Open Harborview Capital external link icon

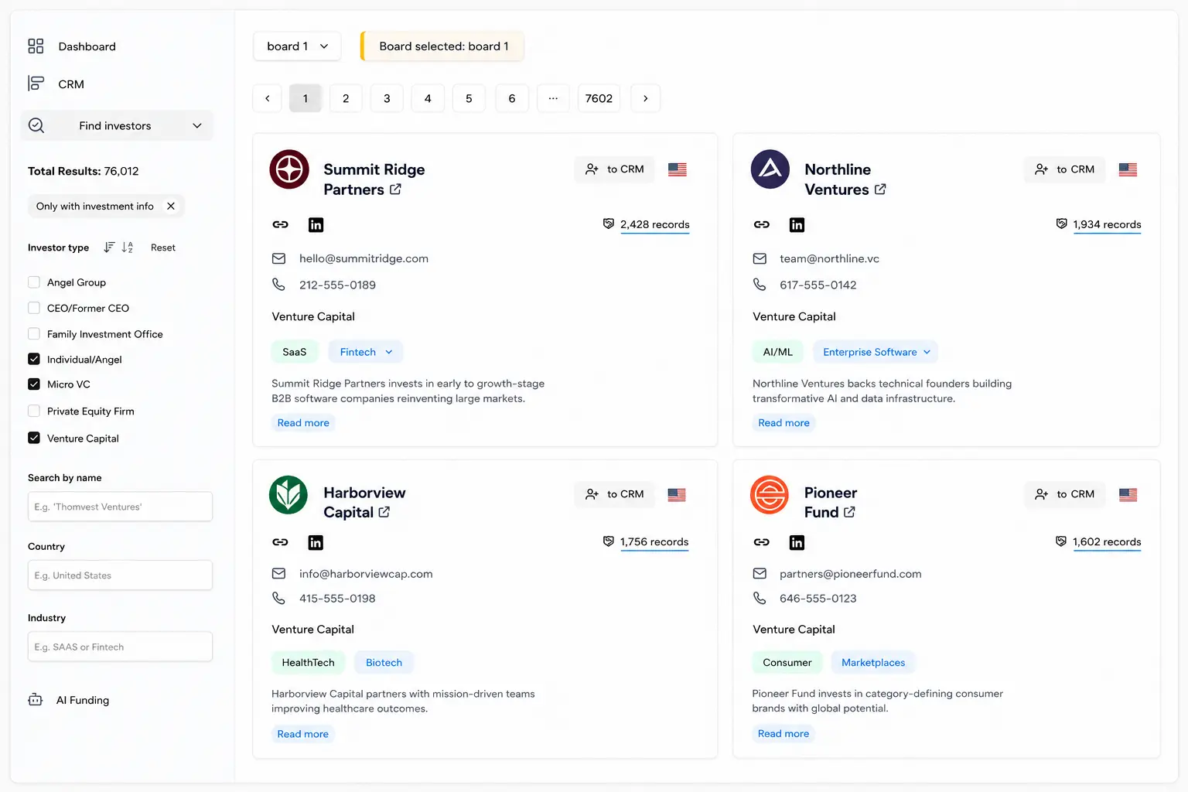click(x=384, y=512)
